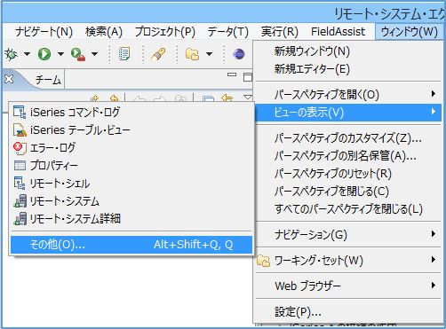Expand Web ブラウザー submenu arrow
The height and width of the screenshot is (329, 446).
(x=434, y=286)
